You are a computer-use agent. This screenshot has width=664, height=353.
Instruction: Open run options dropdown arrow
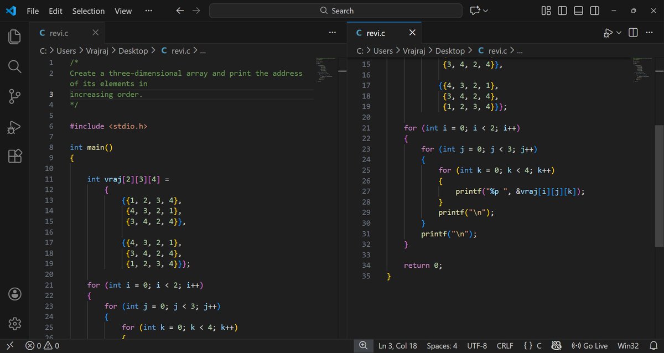pyautogui.click(x=619, y=33)
